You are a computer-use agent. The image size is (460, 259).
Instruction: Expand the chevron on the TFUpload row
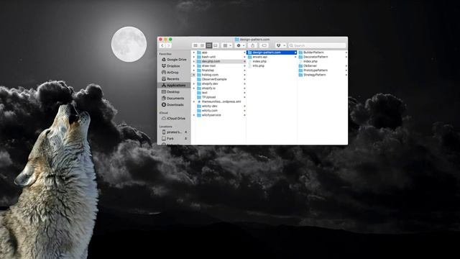244,97
